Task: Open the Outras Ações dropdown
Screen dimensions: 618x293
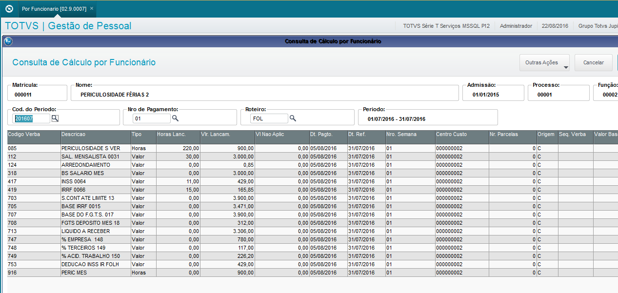Action: tap(545, 62)
